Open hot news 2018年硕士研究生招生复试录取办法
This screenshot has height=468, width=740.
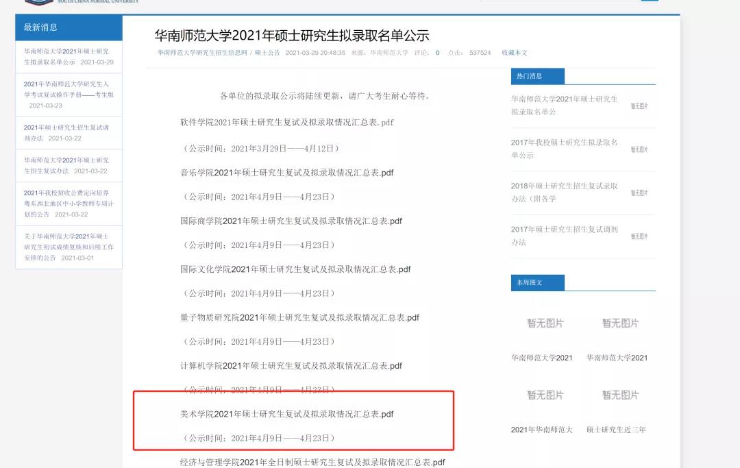[x=564, y=192]
